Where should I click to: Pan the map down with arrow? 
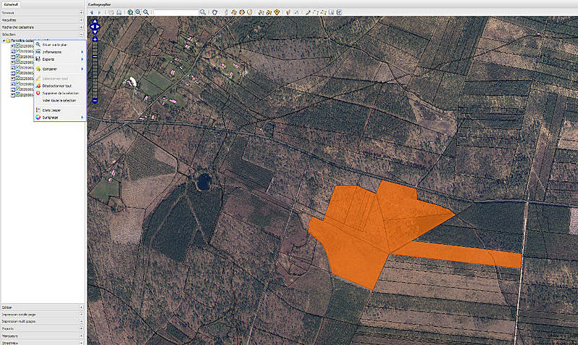coord(95,32)
